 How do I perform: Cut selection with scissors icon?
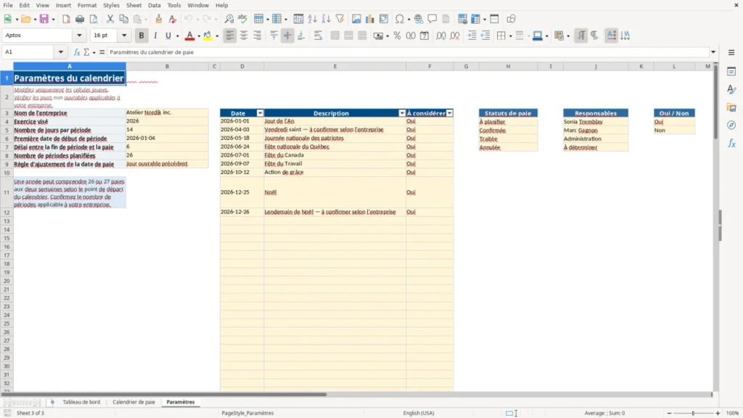[x=110, y=19]
